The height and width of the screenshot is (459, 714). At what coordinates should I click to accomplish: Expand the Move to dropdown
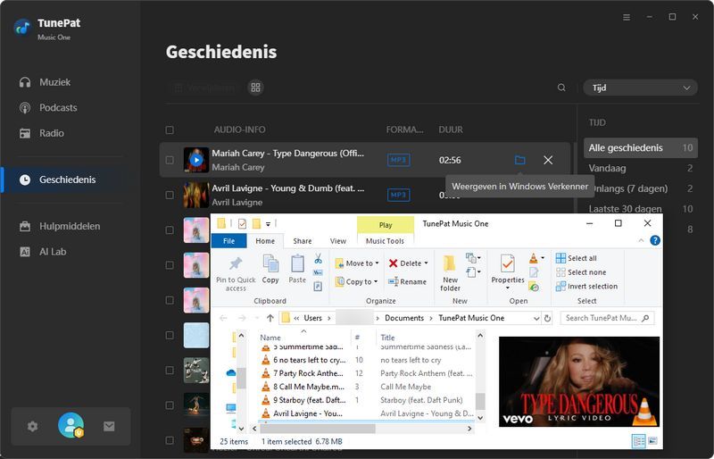(377, 263)
